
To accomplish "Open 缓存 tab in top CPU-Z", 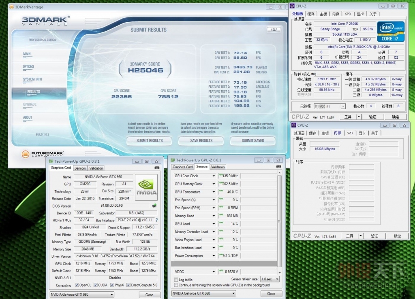I will point(311,14).
